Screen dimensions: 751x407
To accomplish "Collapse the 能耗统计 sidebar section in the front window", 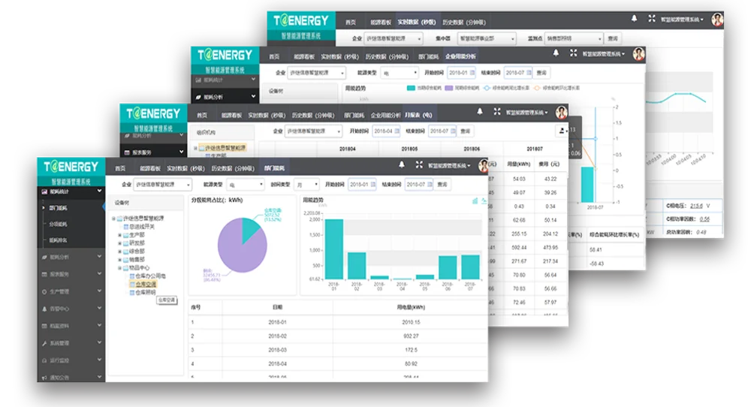I will click(71, 191).
